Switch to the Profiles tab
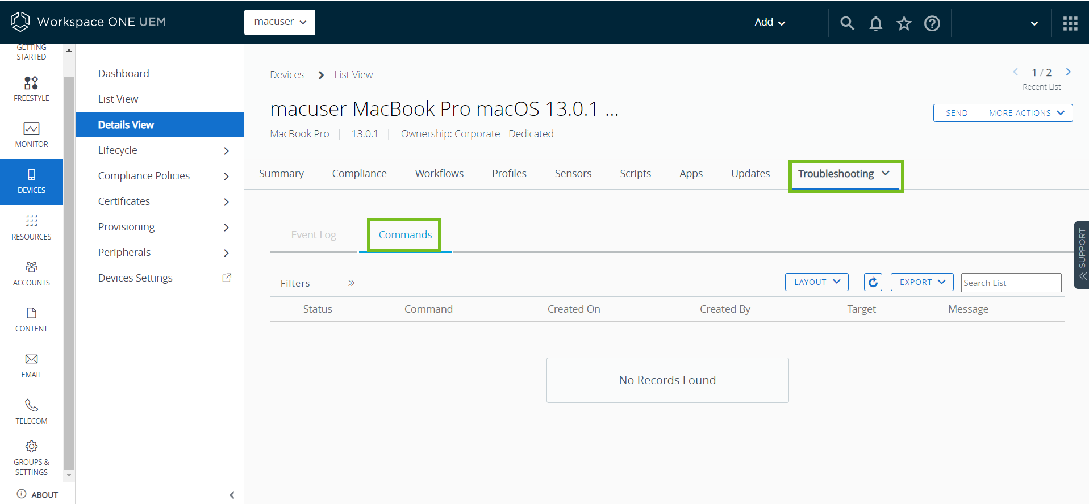The width and height of the screenshot is (1089, 504). point(509,174)
